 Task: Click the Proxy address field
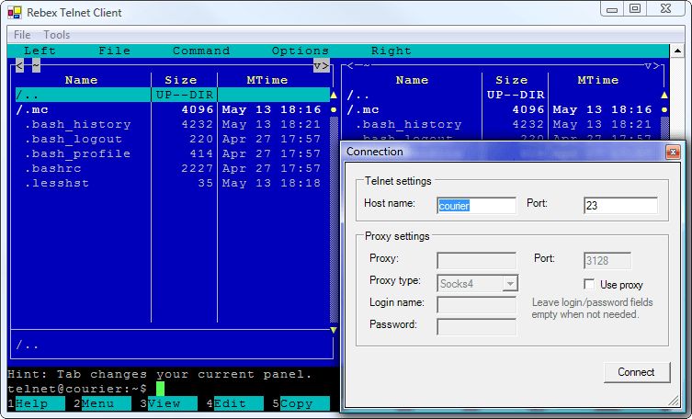[x=476, y=260]
